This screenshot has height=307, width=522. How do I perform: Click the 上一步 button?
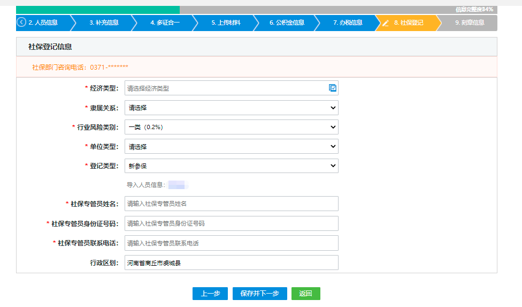click(x=210, y=294)
